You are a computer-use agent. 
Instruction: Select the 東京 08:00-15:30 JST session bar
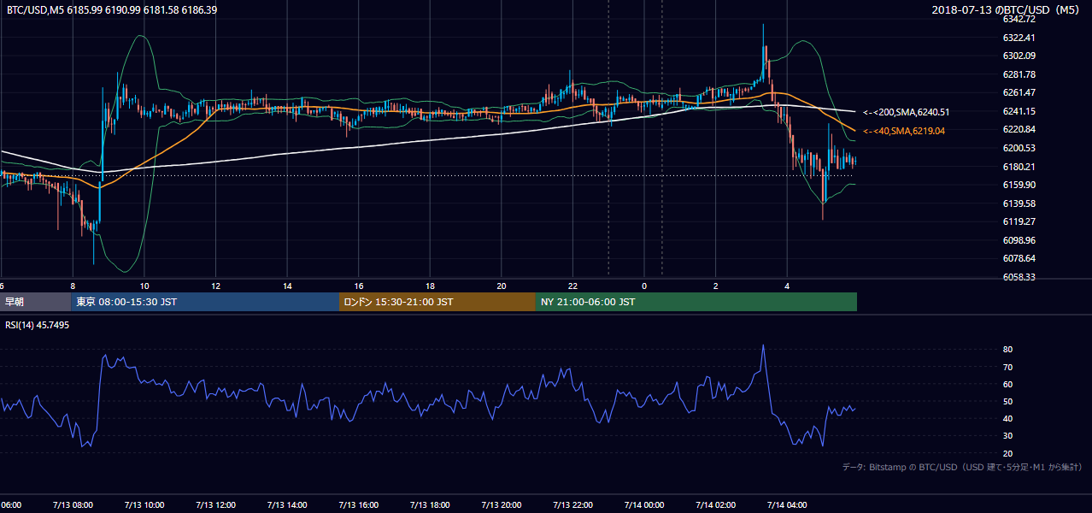(x=205, y=302)
